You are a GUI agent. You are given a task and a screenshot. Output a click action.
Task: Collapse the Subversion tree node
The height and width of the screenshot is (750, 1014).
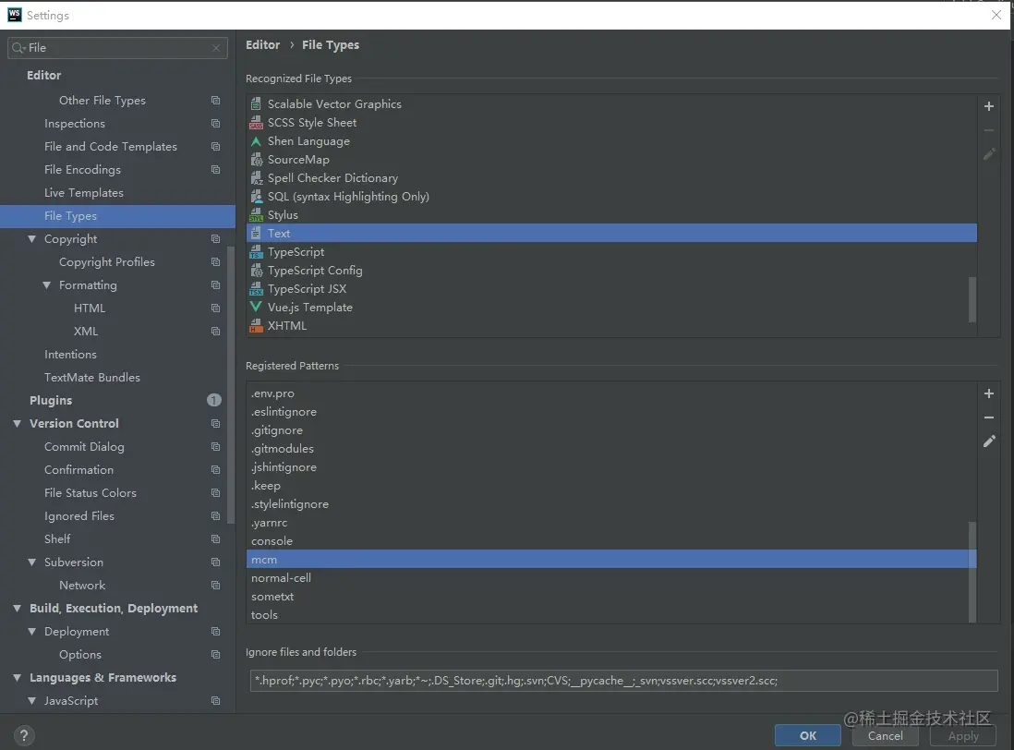click(x=31, y=562)
